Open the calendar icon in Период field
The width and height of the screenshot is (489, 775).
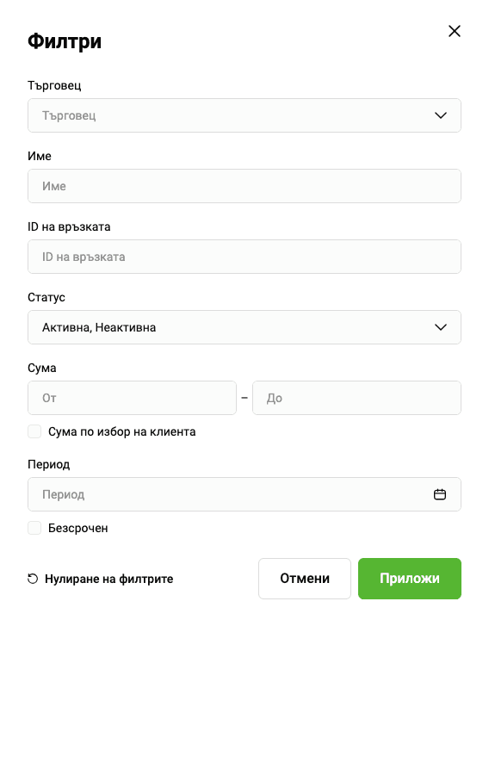coord(440,494)
